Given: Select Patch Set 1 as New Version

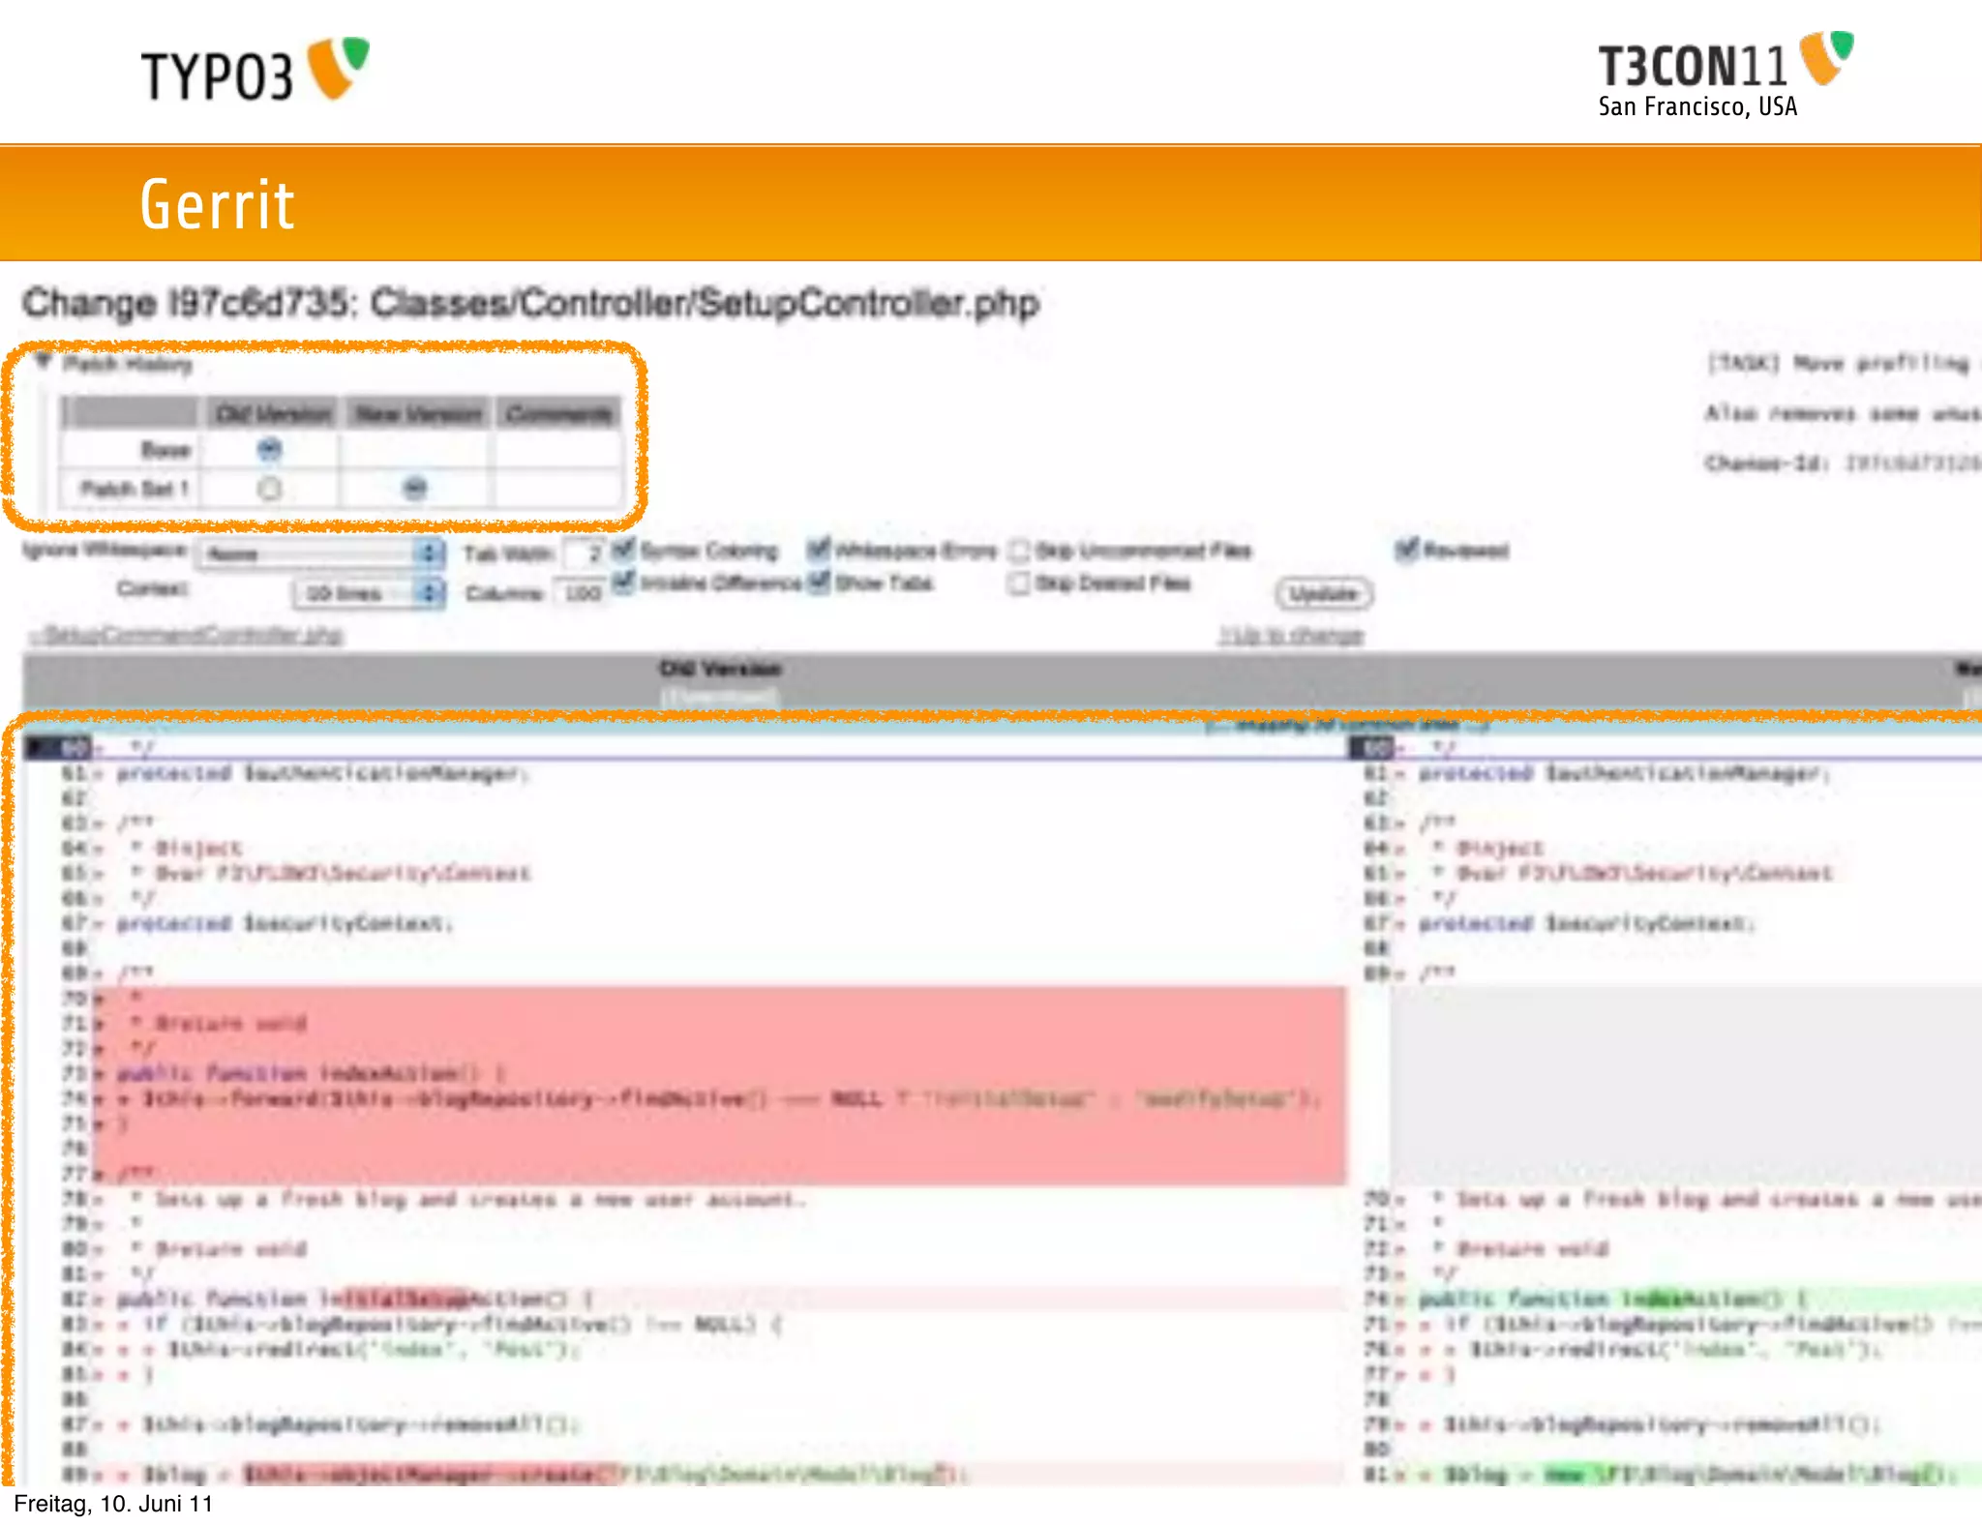Looking at the screenshot, I should (x=414, y=488).
